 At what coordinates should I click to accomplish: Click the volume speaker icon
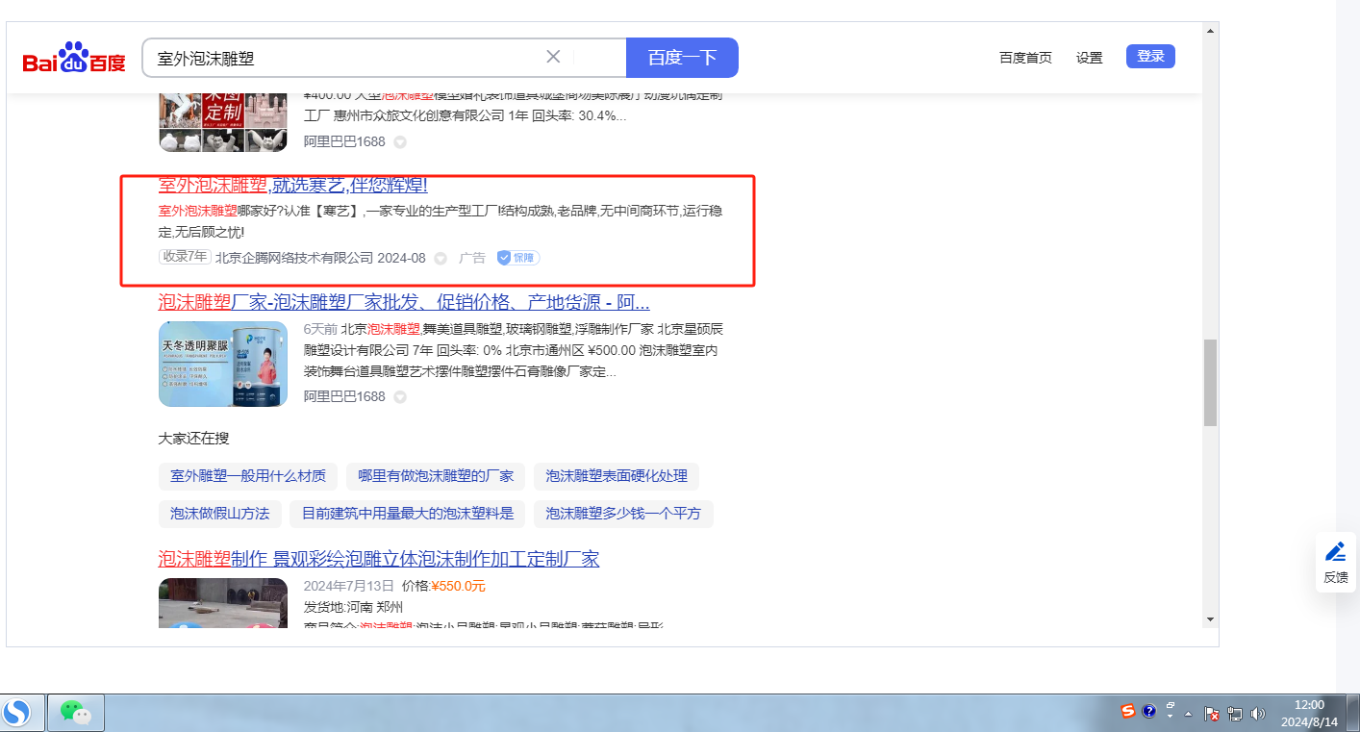pyautogui.click(x=1257, y=714)
